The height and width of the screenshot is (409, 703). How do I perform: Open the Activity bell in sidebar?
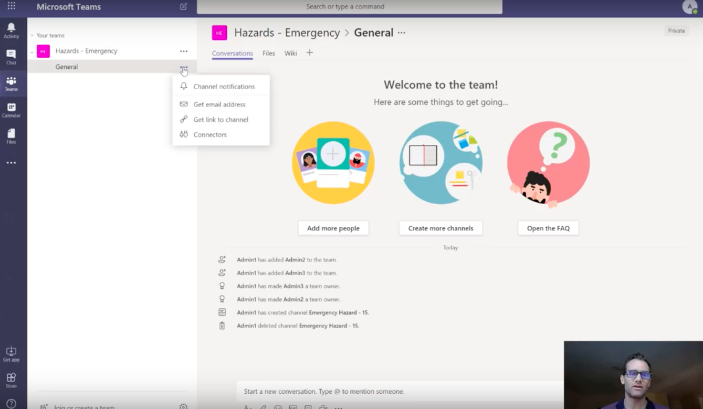point(11,30)
